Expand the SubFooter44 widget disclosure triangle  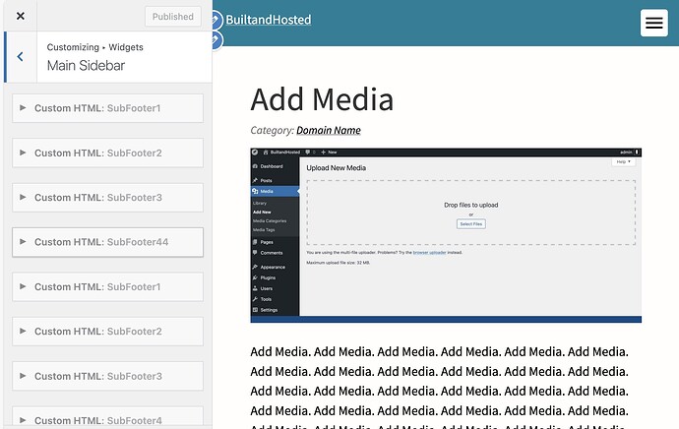tap(23, 241)
